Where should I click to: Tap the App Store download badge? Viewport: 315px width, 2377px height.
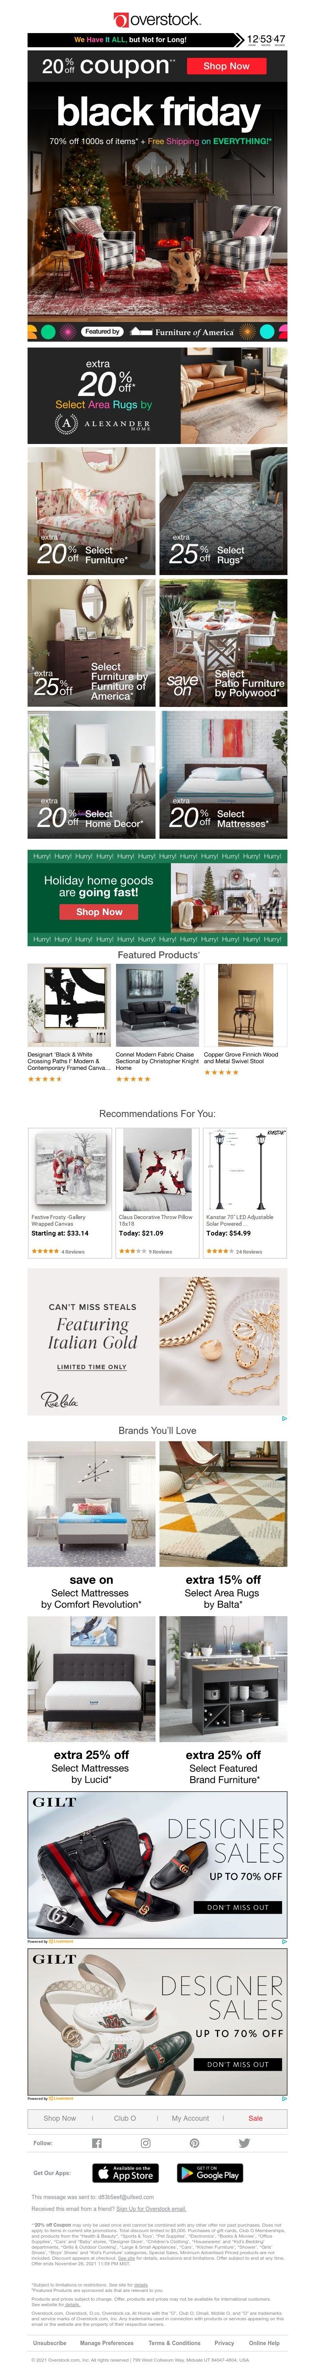126,2172
